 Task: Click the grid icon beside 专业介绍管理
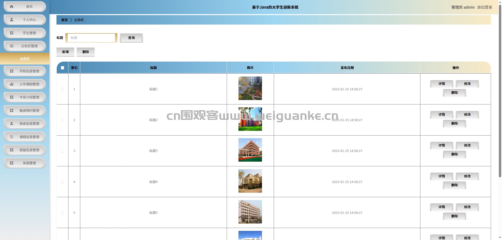pyautogui.click(x=12, y=97)
